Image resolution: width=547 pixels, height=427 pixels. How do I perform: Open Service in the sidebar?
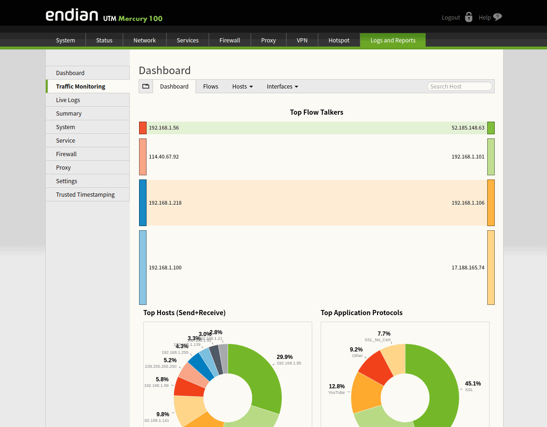click(x=88, y=140)
